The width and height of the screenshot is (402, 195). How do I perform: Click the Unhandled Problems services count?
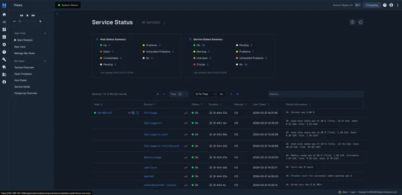[266, 58]
